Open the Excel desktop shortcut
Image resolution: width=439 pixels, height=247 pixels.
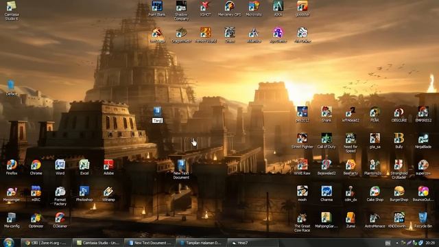coord(84,167)
